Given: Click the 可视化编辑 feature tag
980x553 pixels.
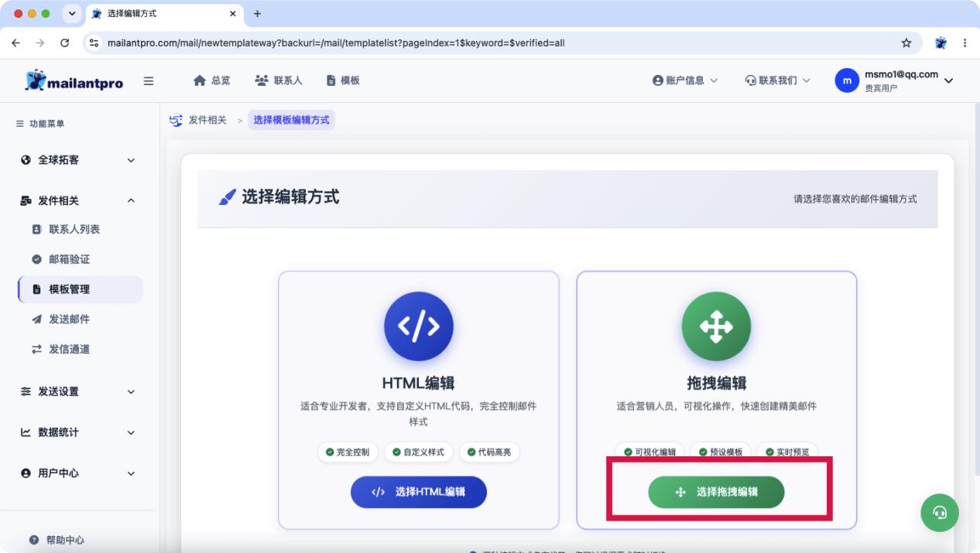Looking at the screenshot, I should [x=649, y=452].
